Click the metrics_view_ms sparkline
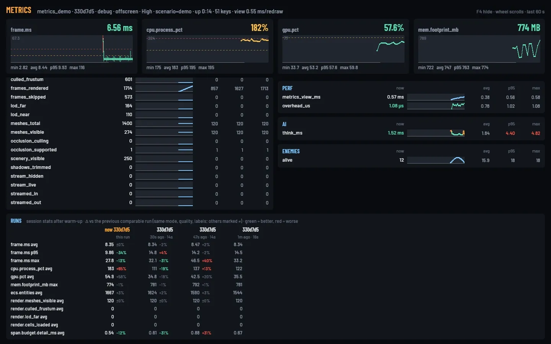Screen dimensions: 551x344 point(436,97)
